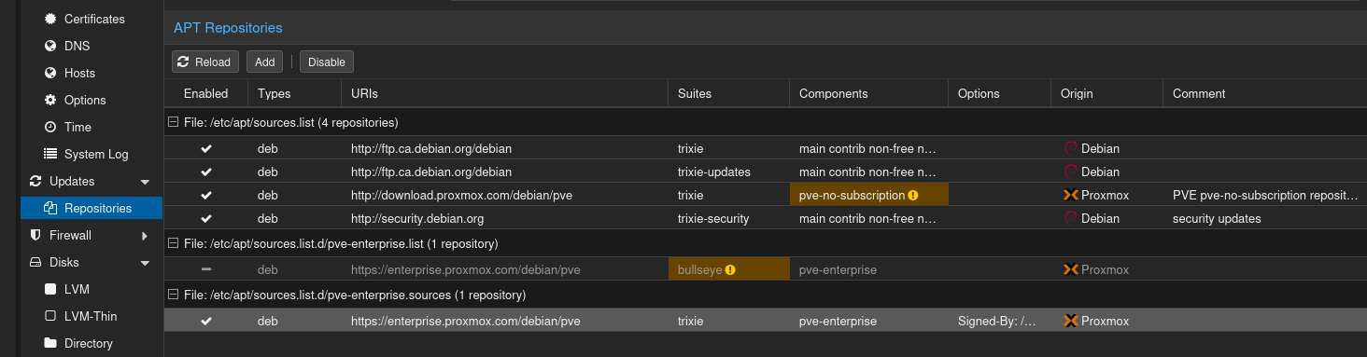
Task: Click the Options gear icon
Action: (50, 100)
